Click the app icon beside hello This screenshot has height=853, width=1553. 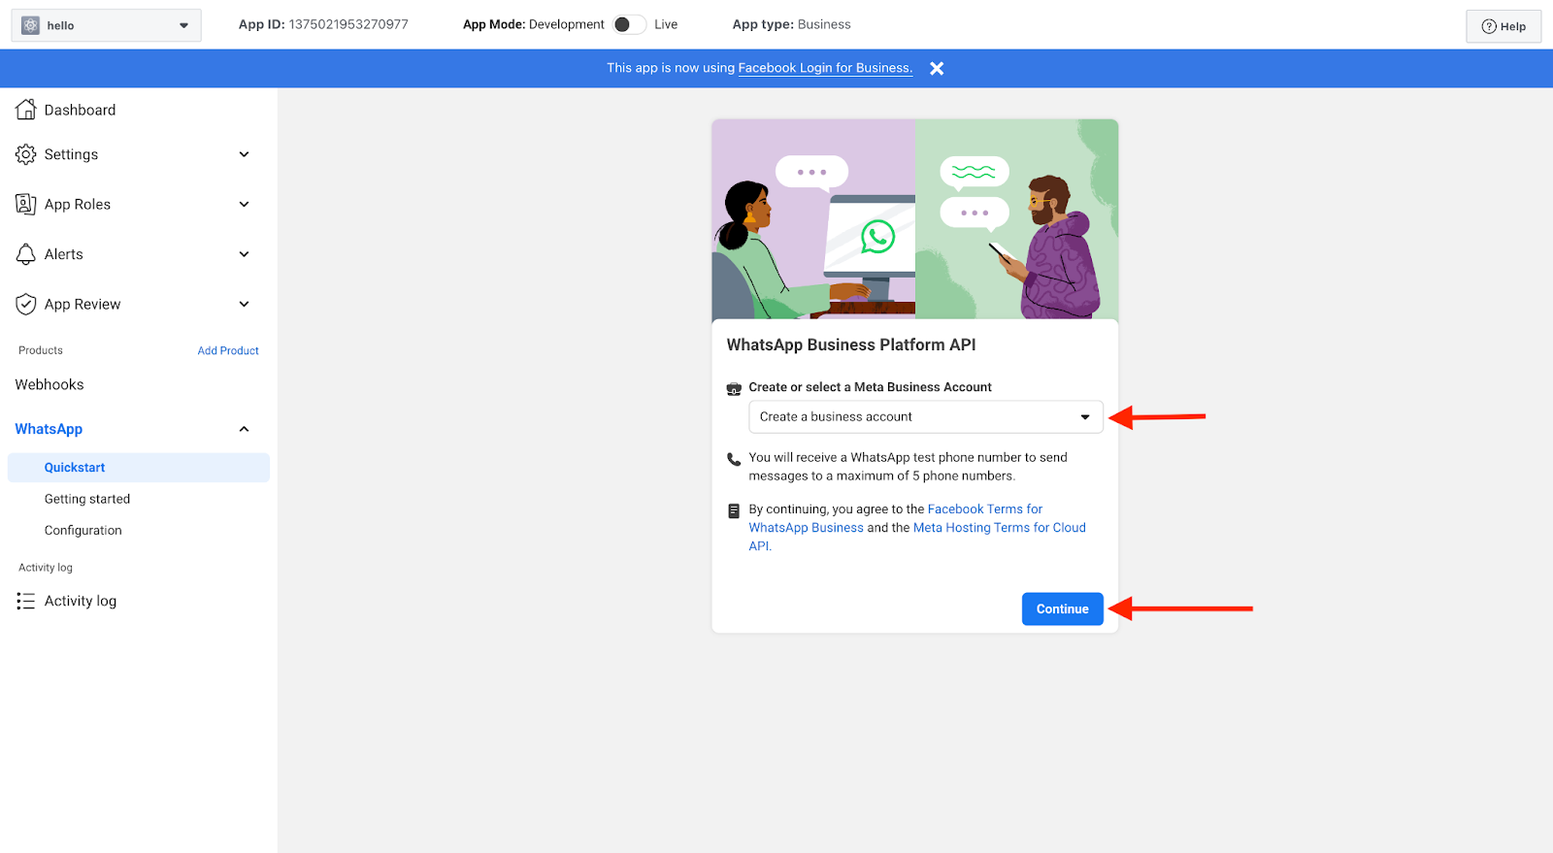pos(30,25)
